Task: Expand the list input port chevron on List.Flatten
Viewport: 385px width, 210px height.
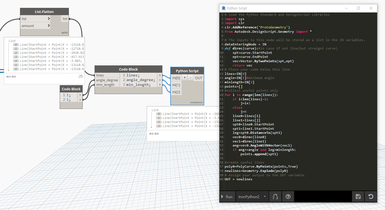Action: (x=49, y=19)
